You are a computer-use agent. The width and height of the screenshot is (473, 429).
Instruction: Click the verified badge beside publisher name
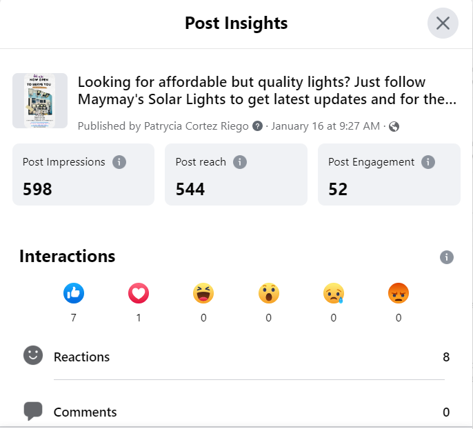pyautogui.click(x=258, y=126)
